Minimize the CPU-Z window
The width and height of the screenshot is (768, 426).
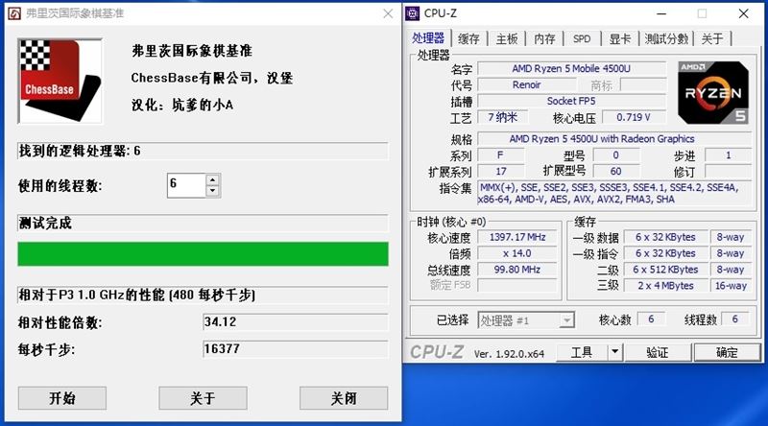(661, 13)
